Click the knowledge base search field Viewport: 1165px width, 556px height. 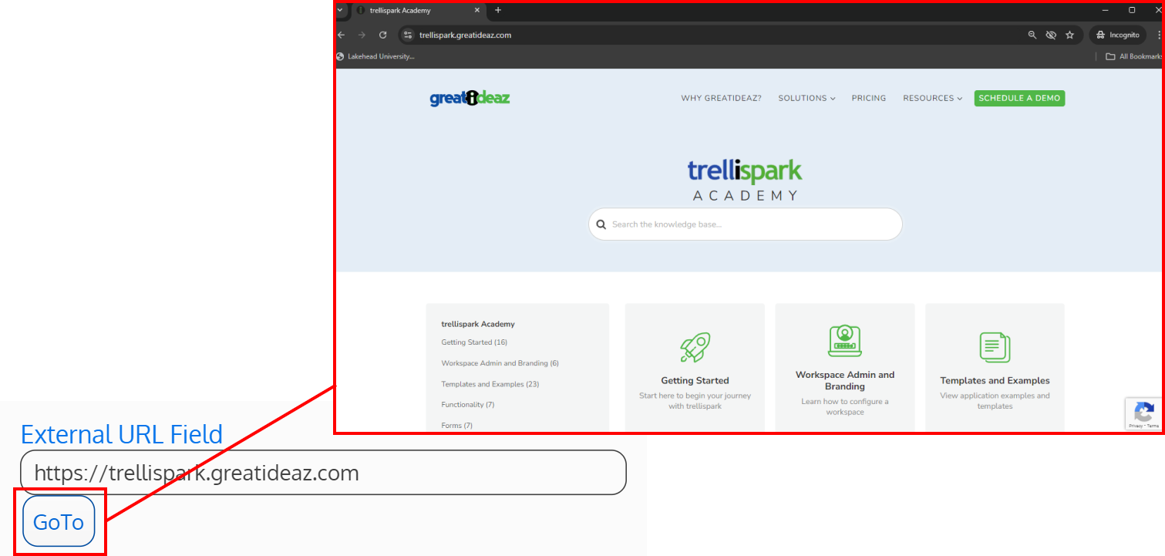(745, 224)
